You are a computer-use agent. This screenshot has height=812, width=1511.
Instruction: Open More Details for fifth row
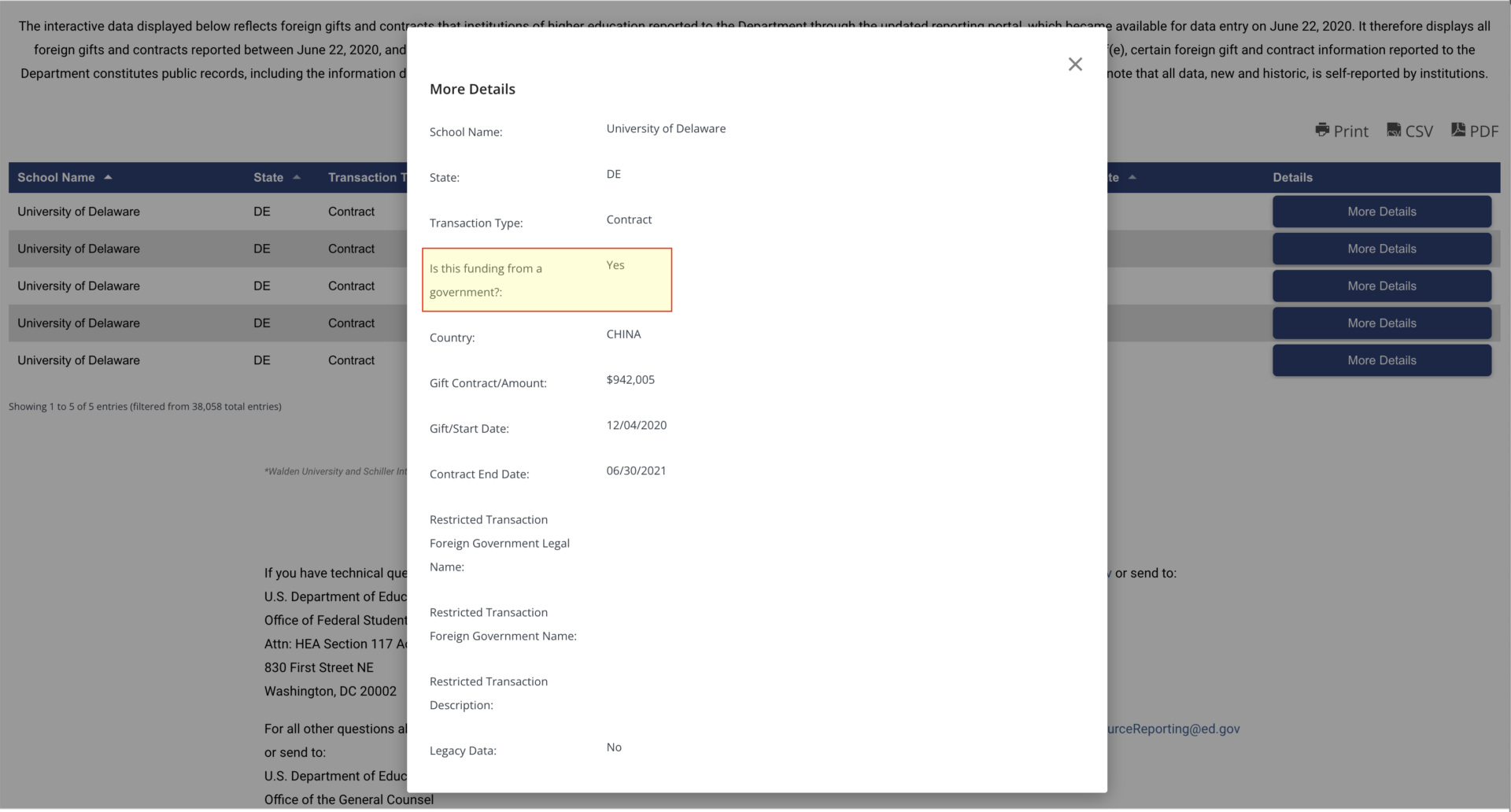click(x=1381, y=360)
